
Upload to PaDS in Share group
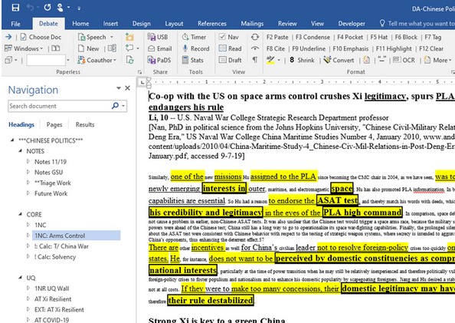(x=159, y=60)
